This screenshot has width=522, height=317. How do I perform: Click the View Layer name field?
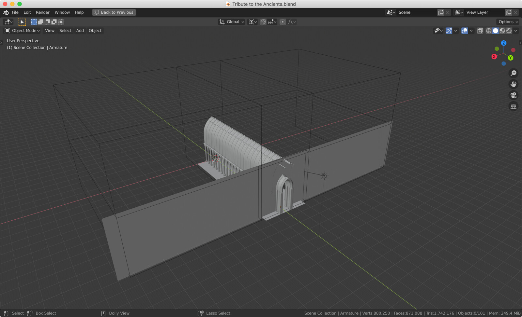tap(485, 12)
